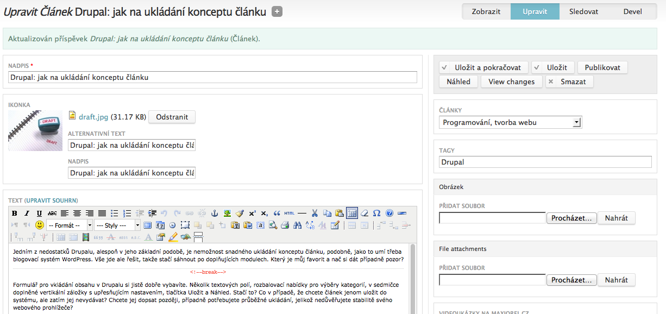Focus the Tagy input containing Drupal
The height and width of the screenshot is (314, 666).
point(545,162)
